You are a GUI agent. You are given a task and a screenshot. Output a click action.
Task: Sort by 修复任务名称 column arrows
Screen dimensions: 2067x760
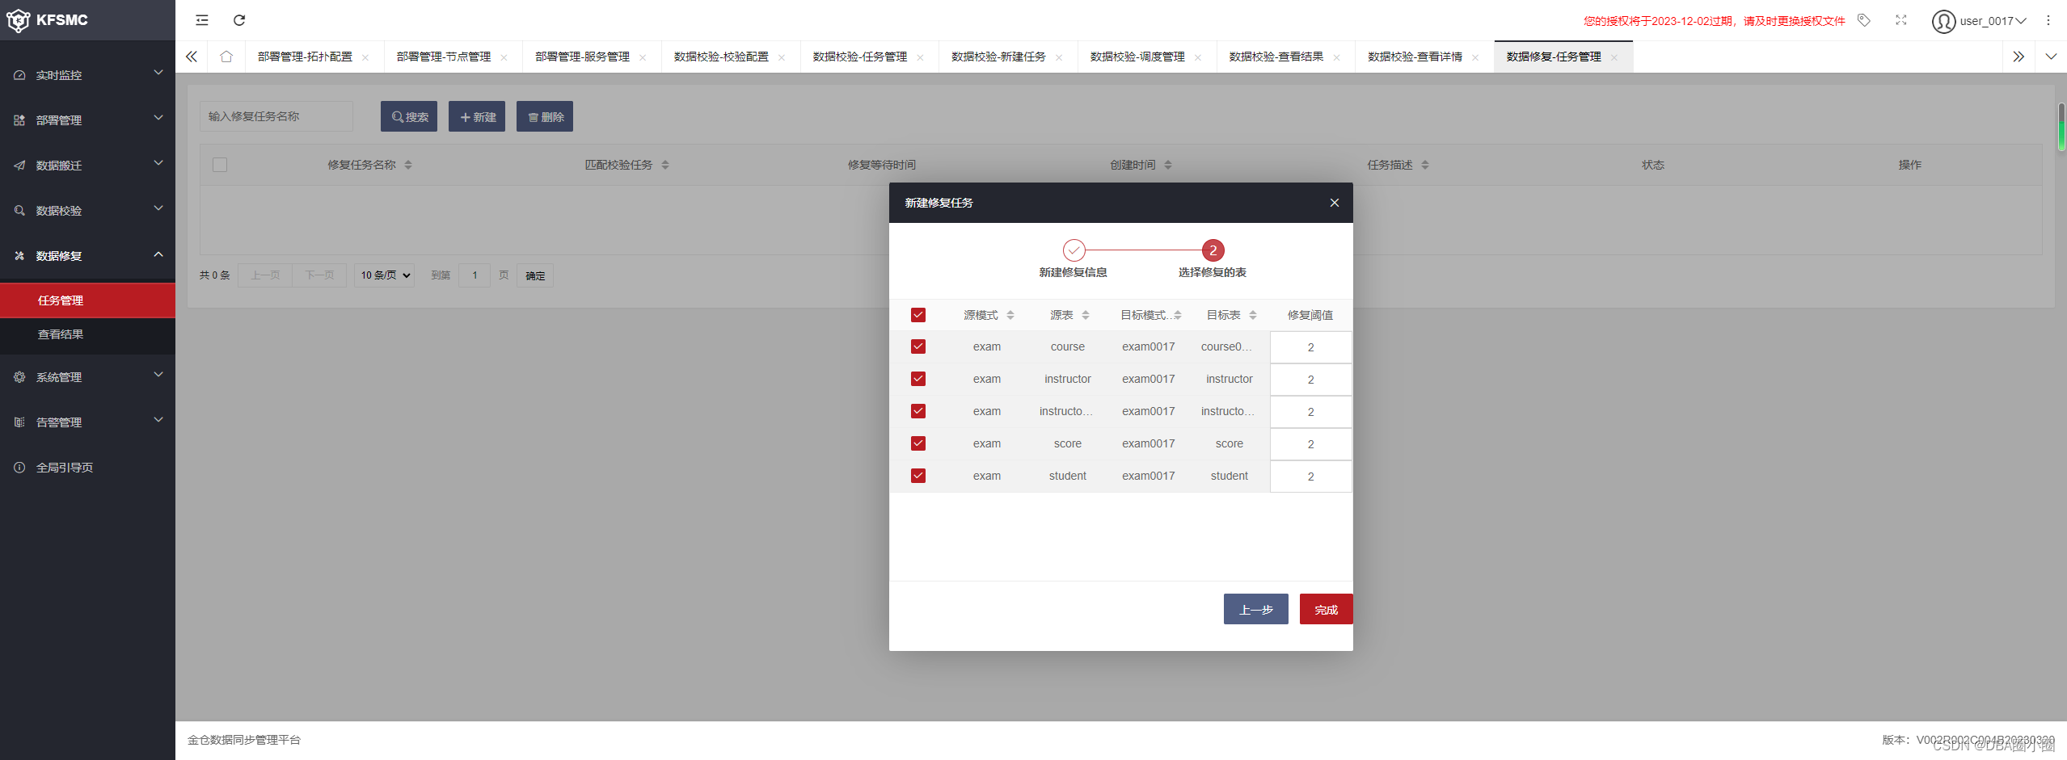click(408, 165)
